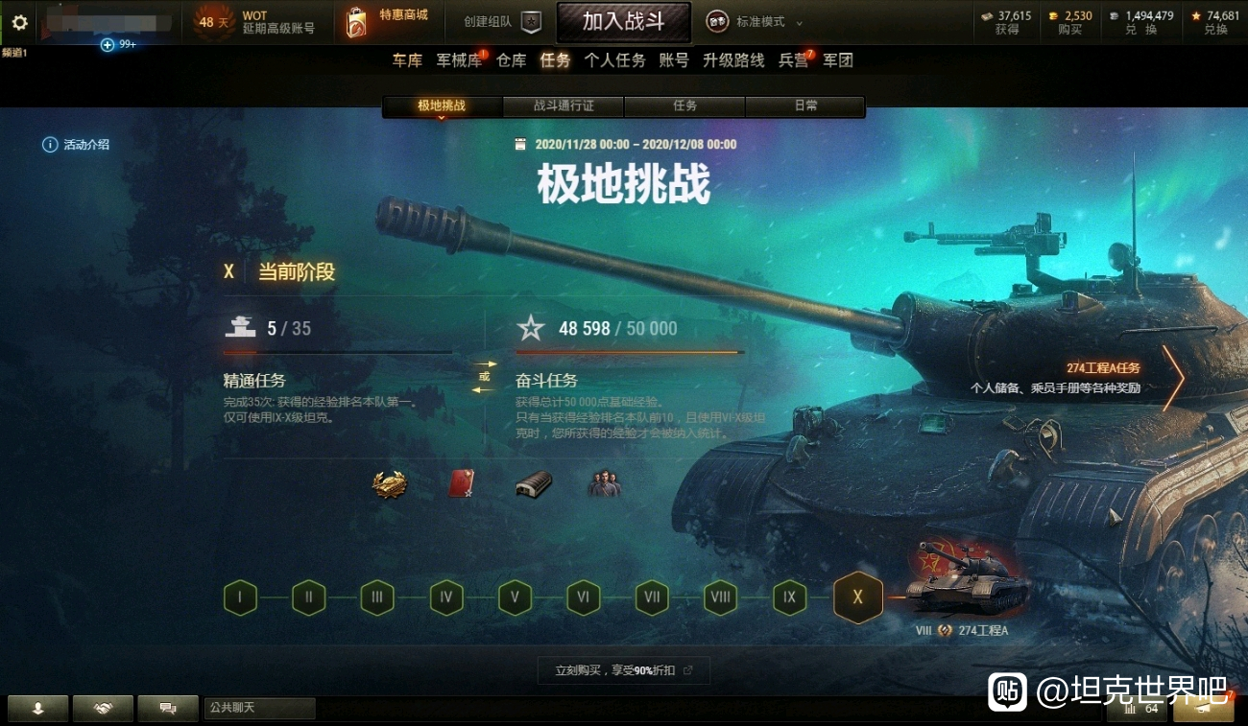
Task: Open the 个人任务 menu item
Action: click(x=615, y=60)
